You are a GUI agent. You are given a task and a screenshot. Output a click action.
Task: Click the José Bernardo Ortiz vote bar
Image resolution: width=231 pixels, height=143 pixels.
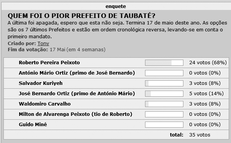coord(164,94)
